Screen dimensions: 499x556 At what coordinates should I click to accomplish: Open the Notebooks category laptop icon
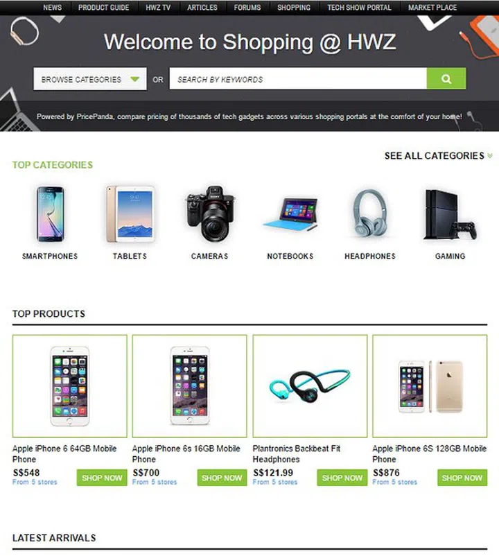[x=290, y=214]
